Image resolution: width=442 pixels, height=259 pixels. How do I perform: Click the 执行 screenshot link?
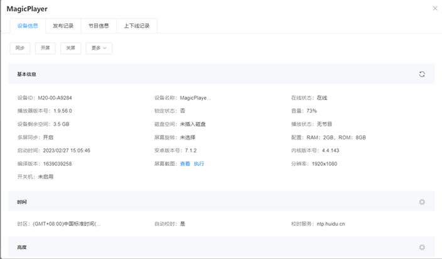pyautogui.click(x=198, y=163)
